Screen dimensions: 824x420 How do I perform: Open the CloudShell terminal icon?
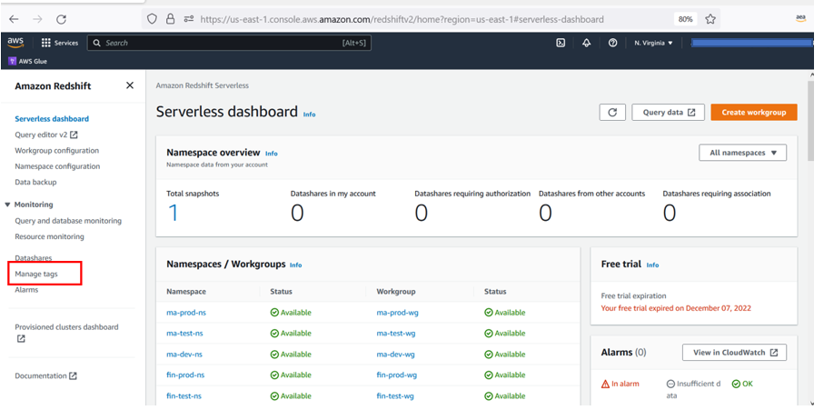pos(561,43)
